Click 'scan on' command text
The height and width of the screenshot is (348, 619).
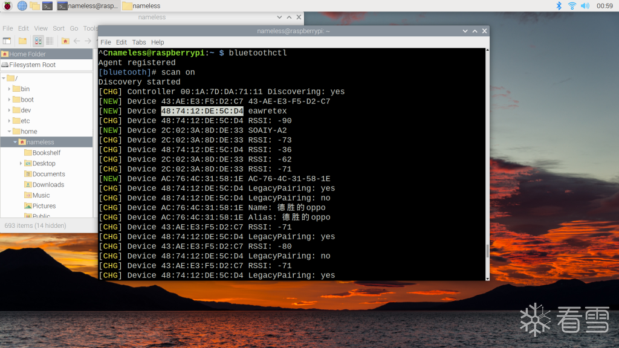(178, 72)
